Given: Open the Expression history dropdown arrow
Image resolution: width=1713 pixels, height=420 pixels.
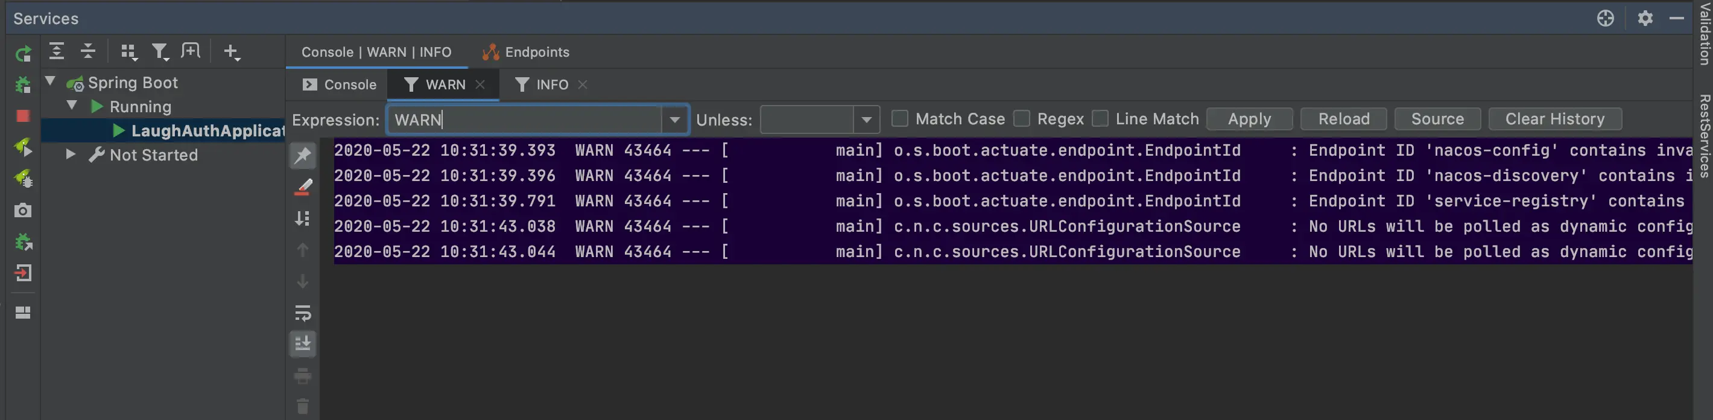Looking at the screenshot, I should coord(674,120).
